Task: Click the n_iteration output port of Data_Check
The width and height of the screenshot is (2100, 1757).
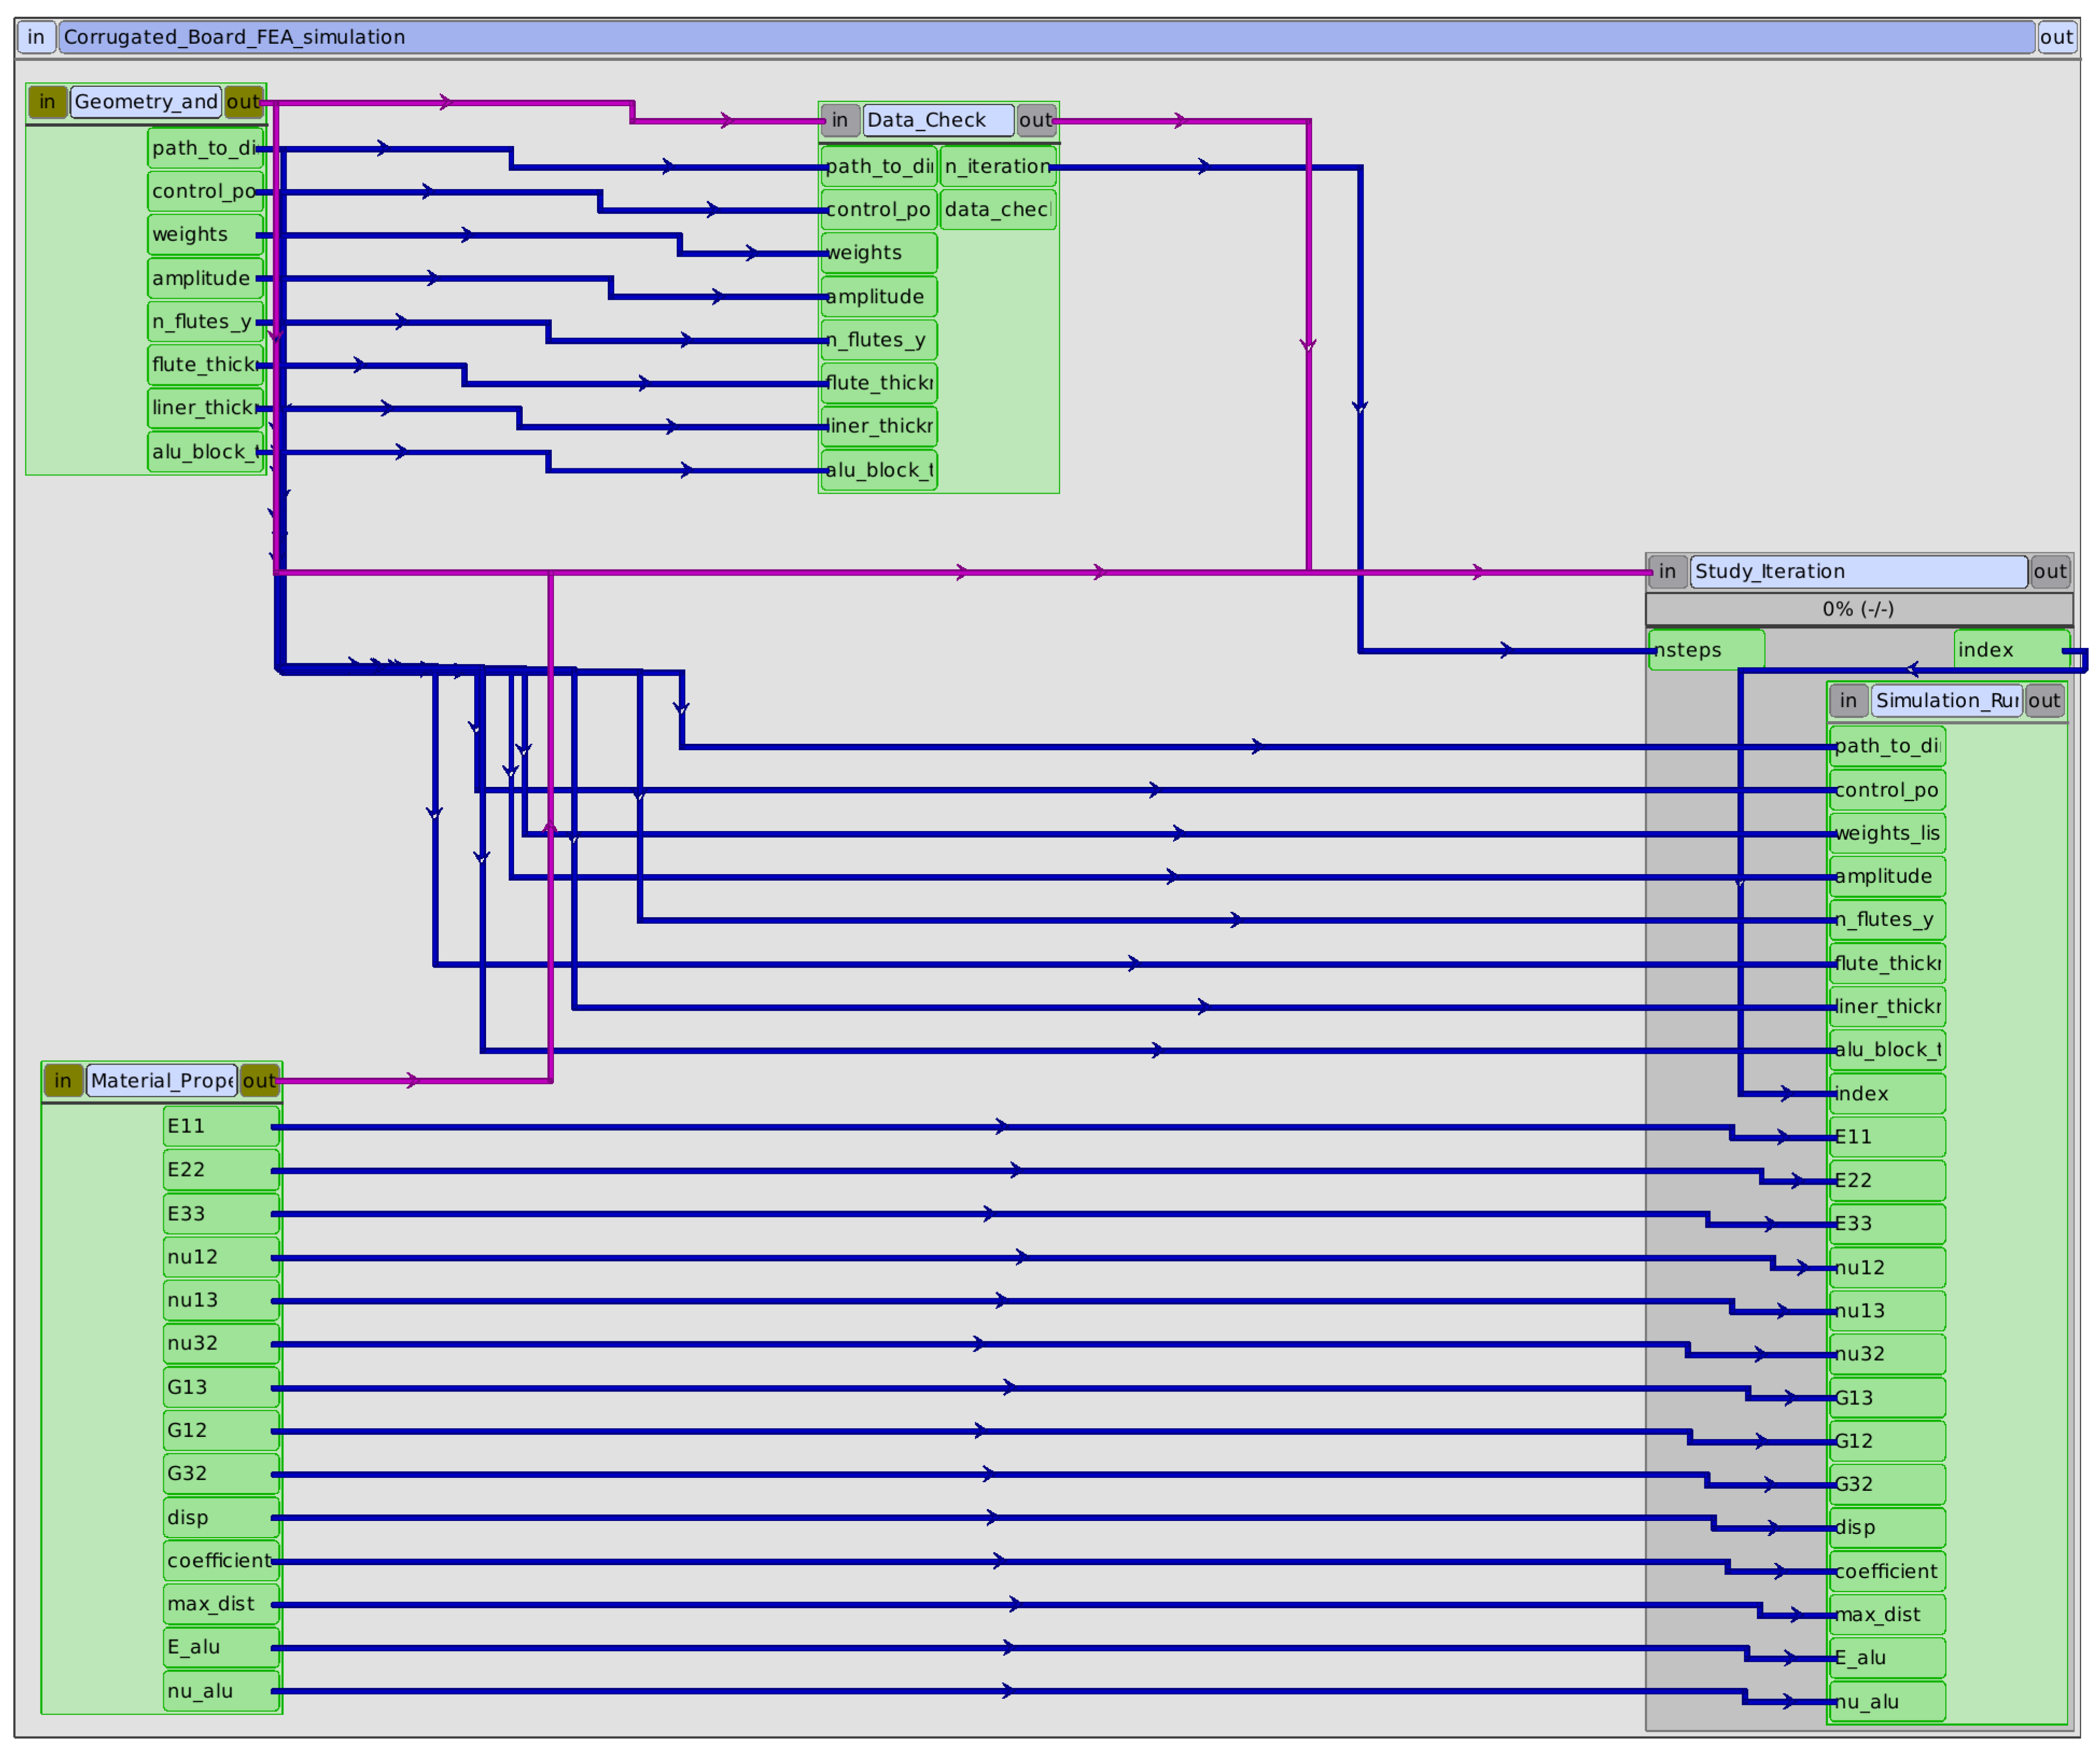Action: [x=997, y=166]
